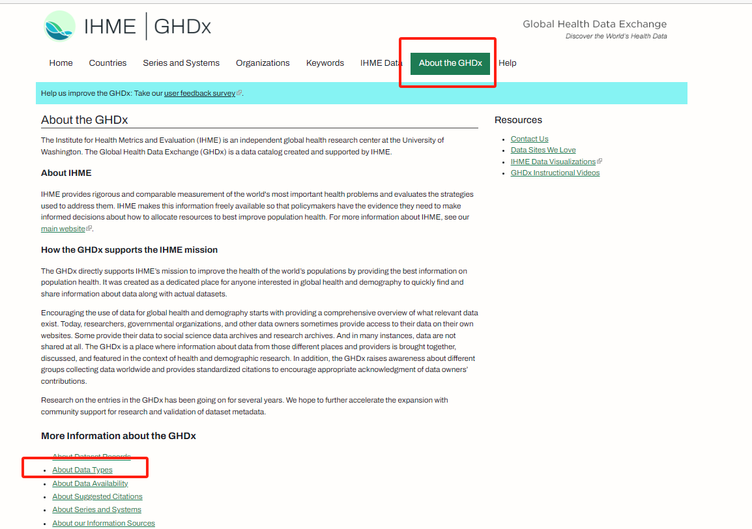Viewport: 752px width, 529px height.
Task: Click the external-link icon after user feedback survey
Action: (x=239, y=93)
